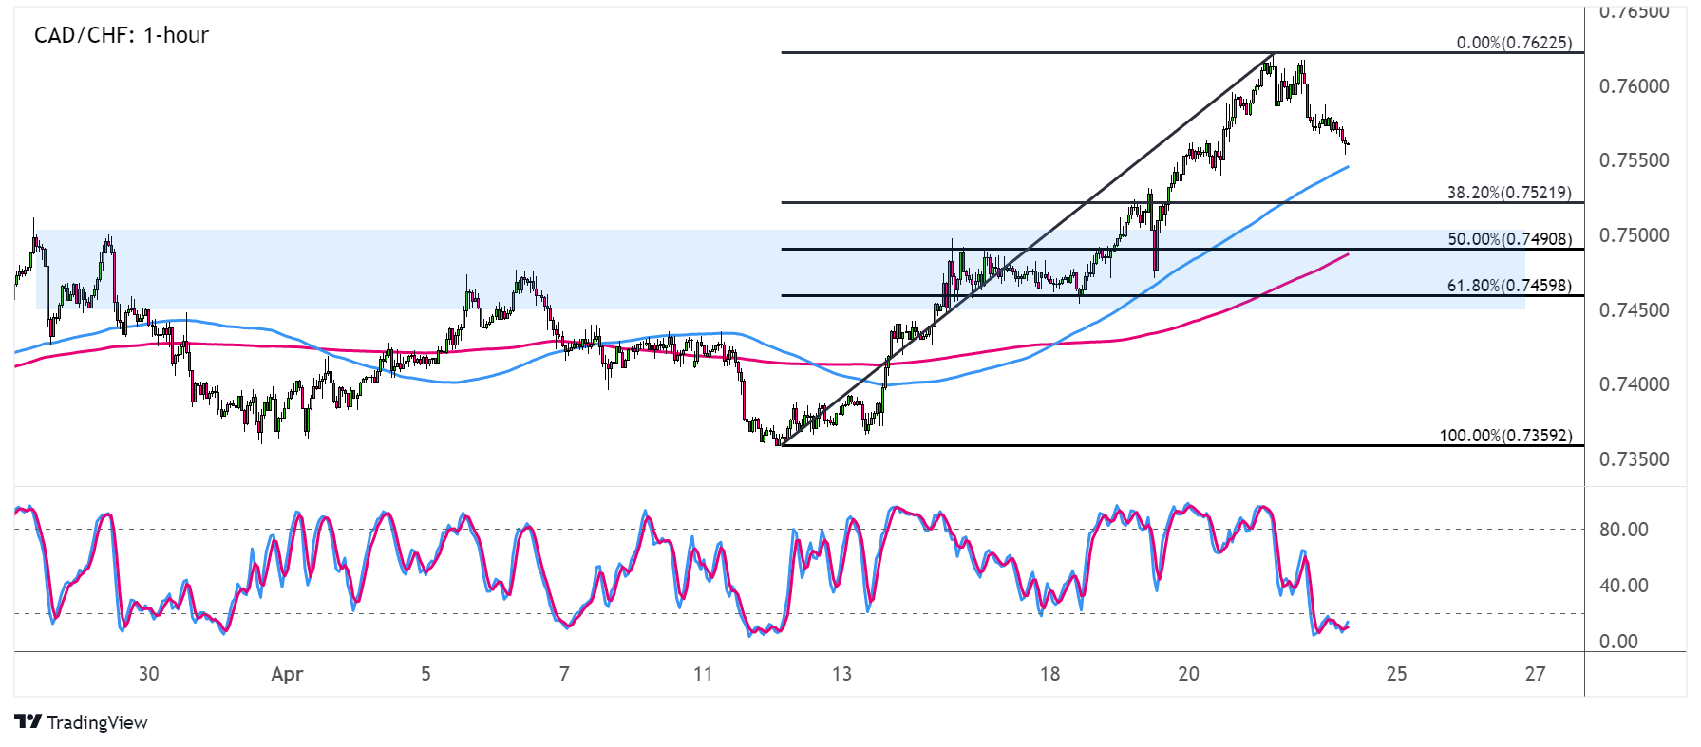This screenshot has height=747, width=1701.
Task: Select the 0.75000 price axis label
Action: click(x=1634, y=235)
